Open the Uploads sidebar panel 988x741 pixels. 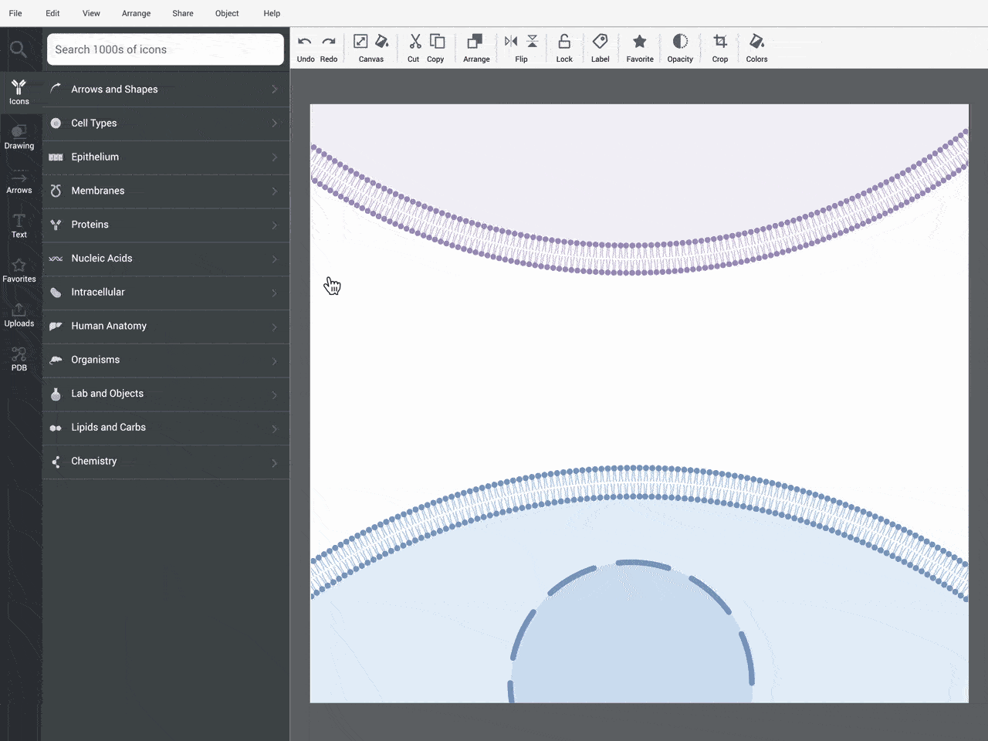coord(19,315)
